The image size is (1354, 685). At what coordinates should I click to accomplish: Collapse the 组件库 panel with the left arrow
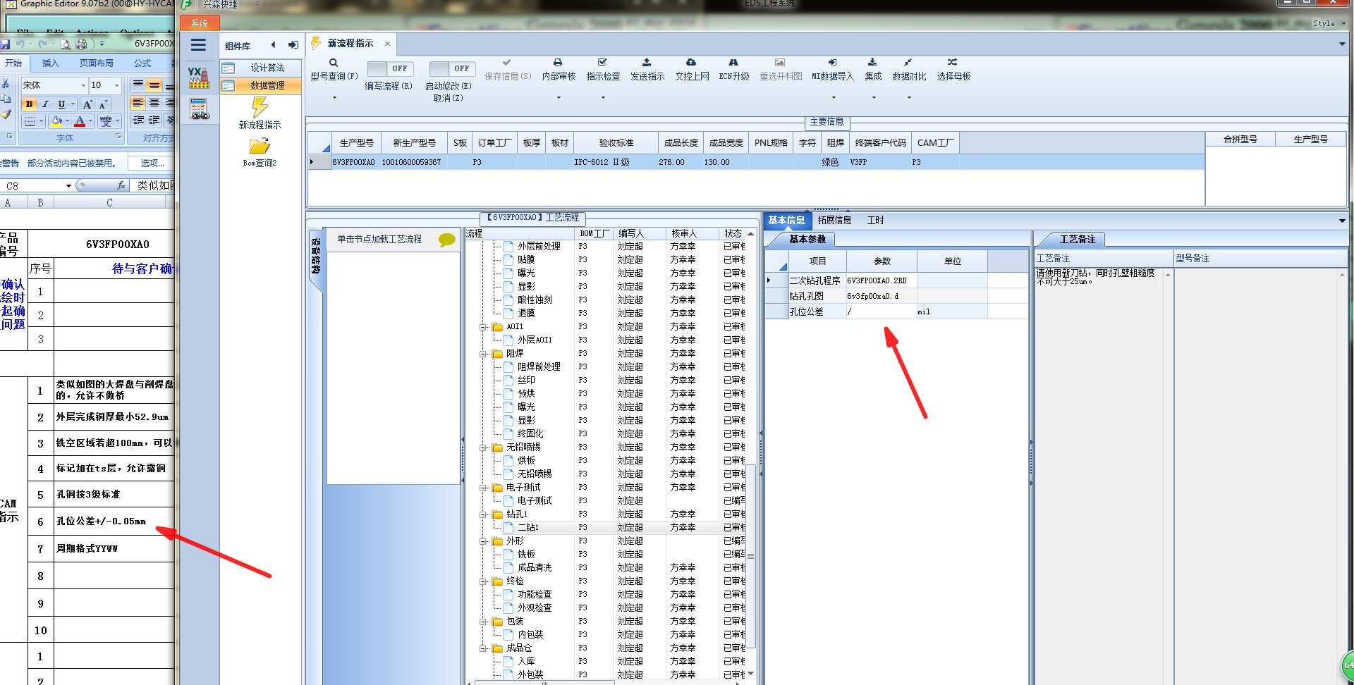(x=274, y=45)
